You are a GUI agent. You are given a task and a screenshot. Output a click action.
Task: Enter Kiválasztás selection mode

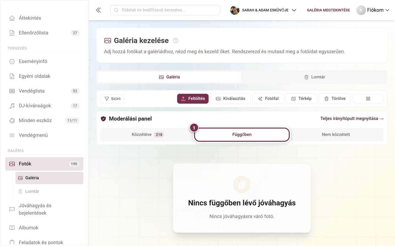click(230, 99)
